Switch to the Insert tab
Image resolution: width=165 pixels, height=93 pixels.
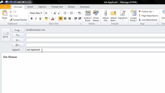pos(30,7)
